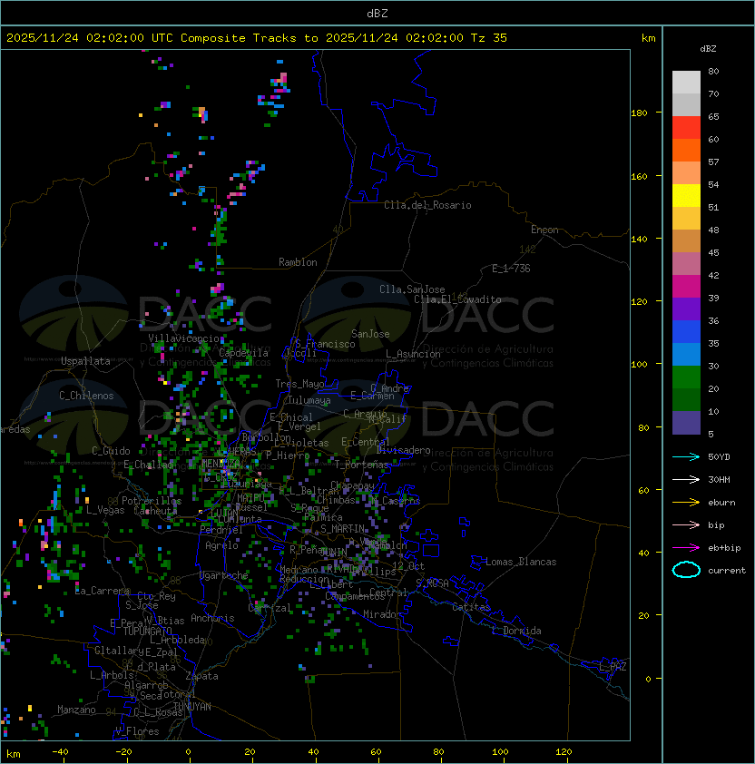Select the pink bip arrow legend icon

pyautogui.click(x=686, y=524)
